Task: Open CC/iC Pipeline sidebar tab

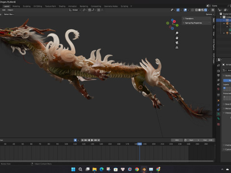Action: point(214,44)
